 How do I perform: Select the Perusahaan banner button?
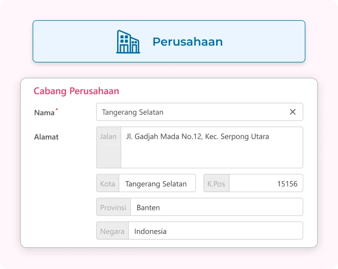coord(169,41)
